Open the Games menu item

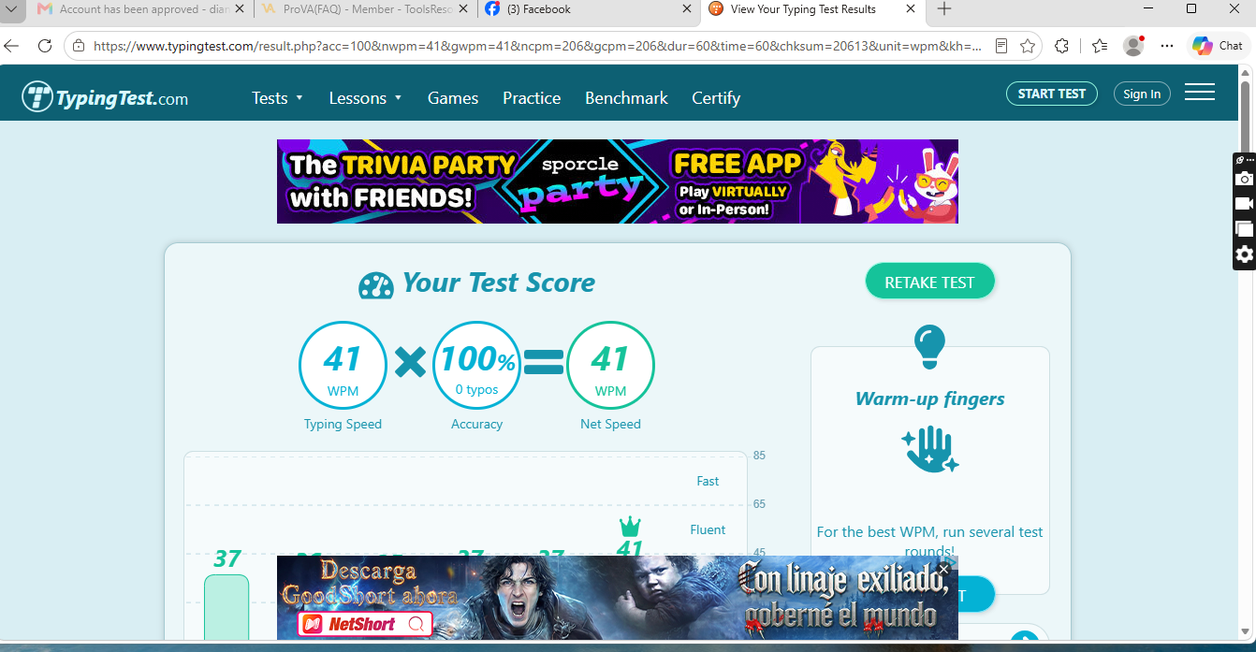pyautogui.click(x=453, y=98)
